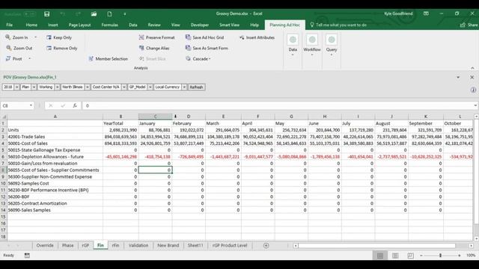Click the POV Refresh button

[196, 87]
